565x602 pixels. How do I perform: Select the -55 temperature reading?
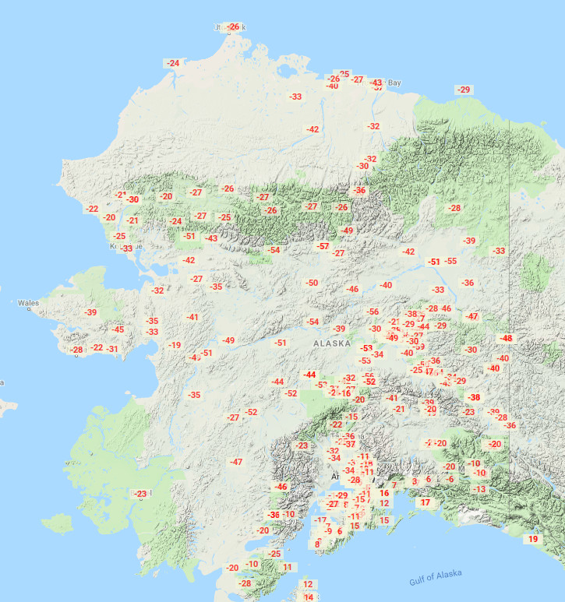point(450,261)
